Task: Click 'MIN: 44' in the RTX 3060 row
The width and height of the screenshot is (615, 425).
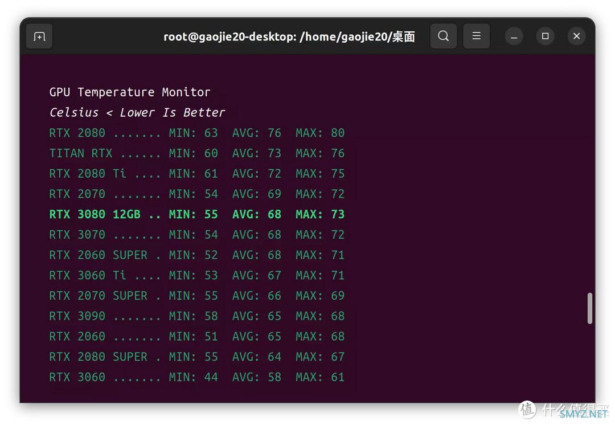Action: click(x=194, y=378)
